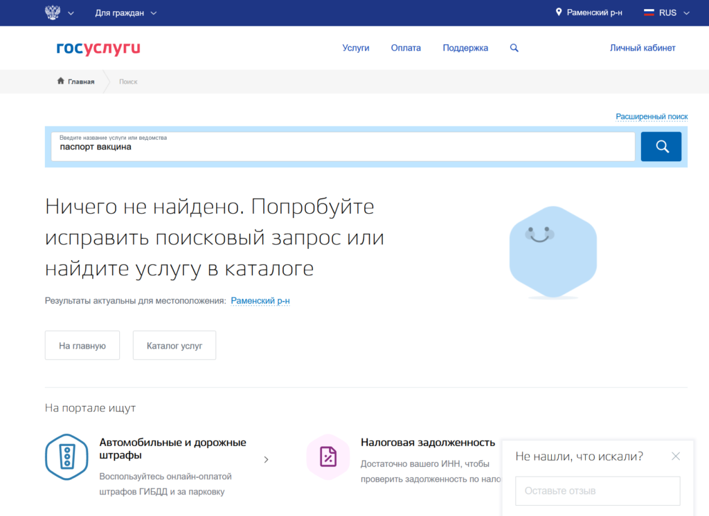Expand arrow next to automobile fines
This screenshot has height=516, width=709.
[267, 459]
